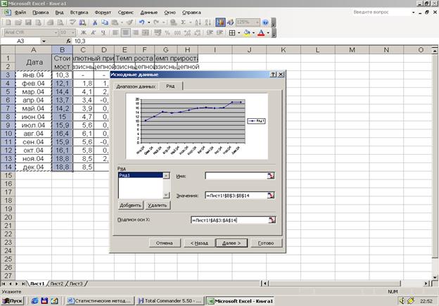The width and height of the screenshot is (439, 306).
Task: Open the font color dropdown arrow
Action: pos(267,32)
